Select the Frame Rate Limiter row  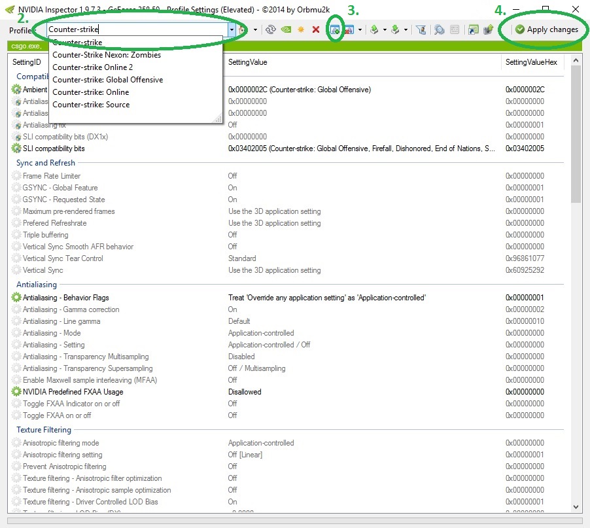286,176
